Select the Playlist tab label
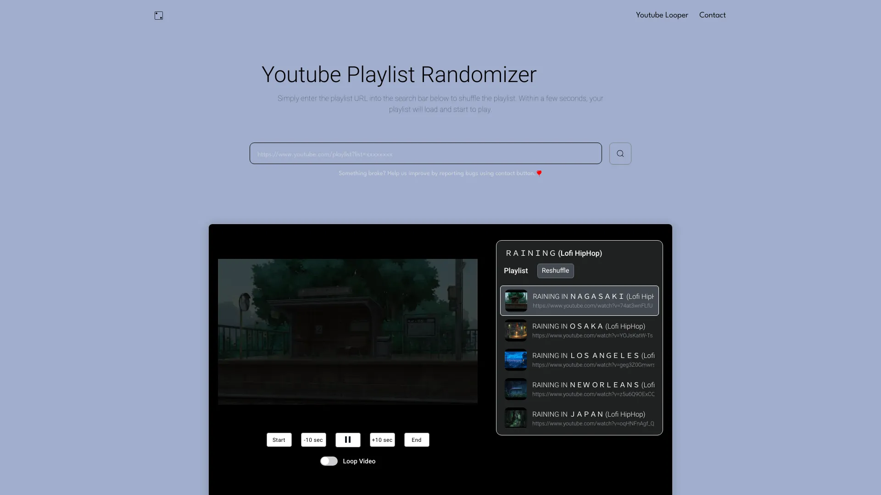Viewport: 881px width, 495px height. coord(516,270)
